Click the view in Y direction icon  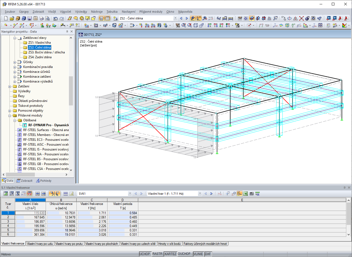coord(216,25)
